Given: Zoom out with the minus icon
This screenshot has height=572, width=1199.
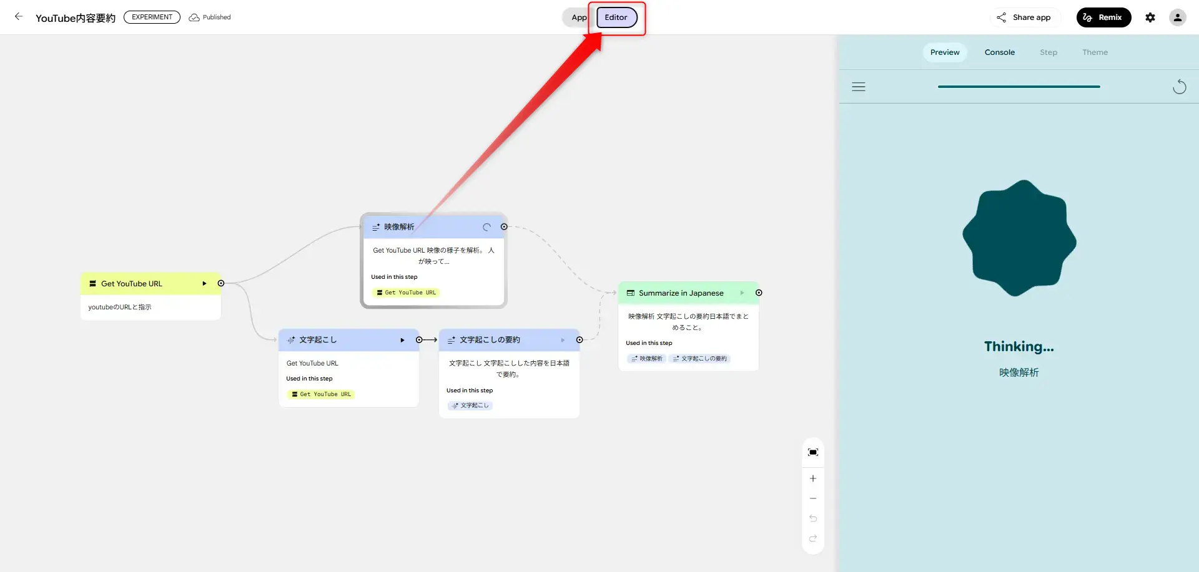Looking at the screenshot, I should 812,498.
